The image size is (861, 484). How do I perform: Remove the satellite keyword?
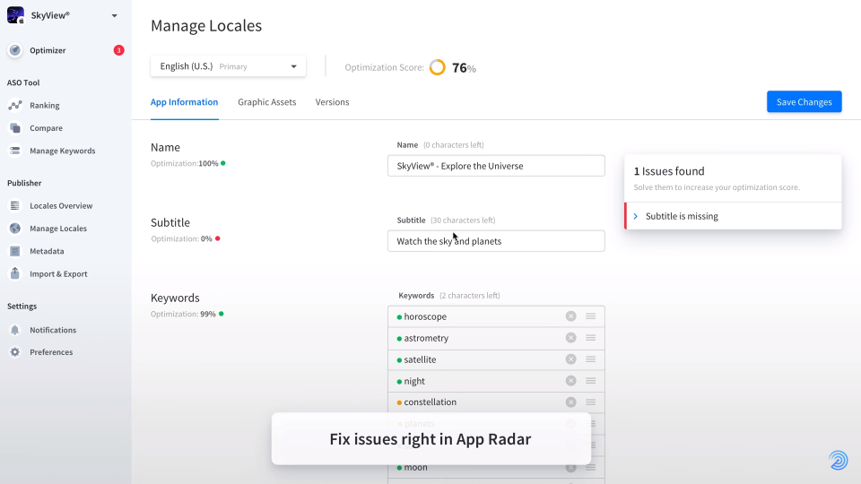(571, 359)
